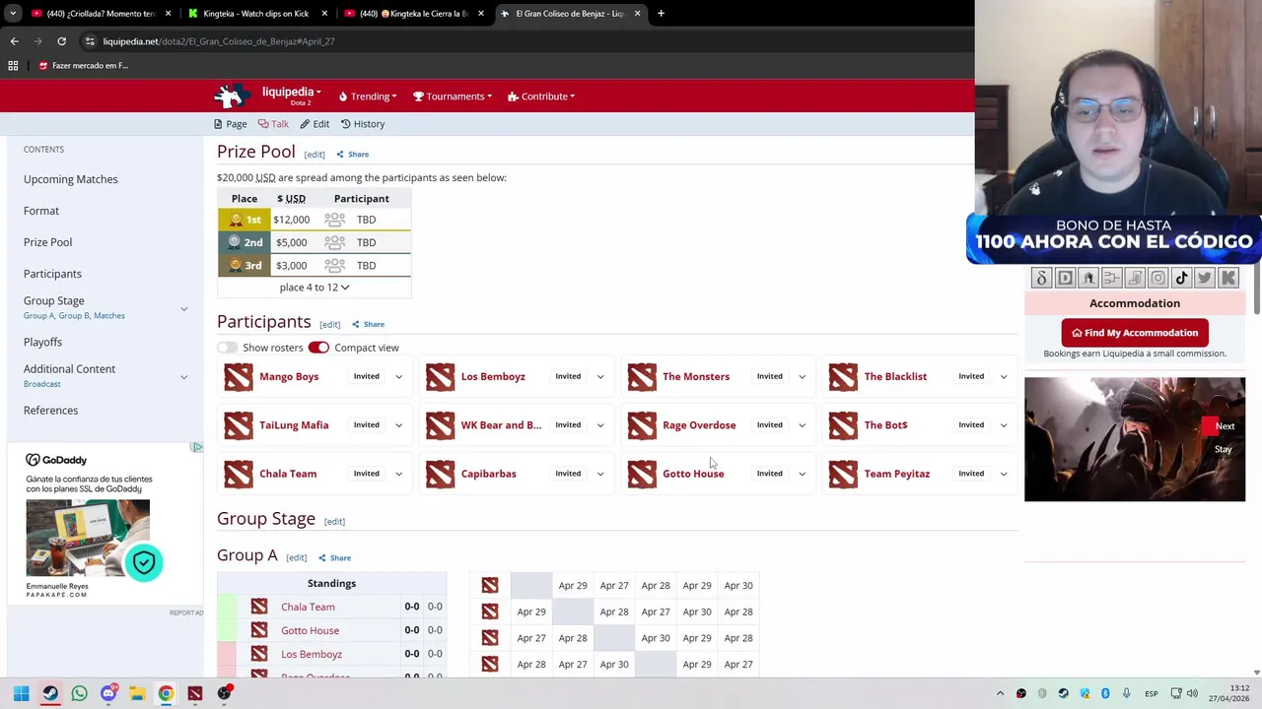The width and height of the screenshot is (1262, 709).
Task: Open File Explorer from the taskbar
Action: pos(137,693)
